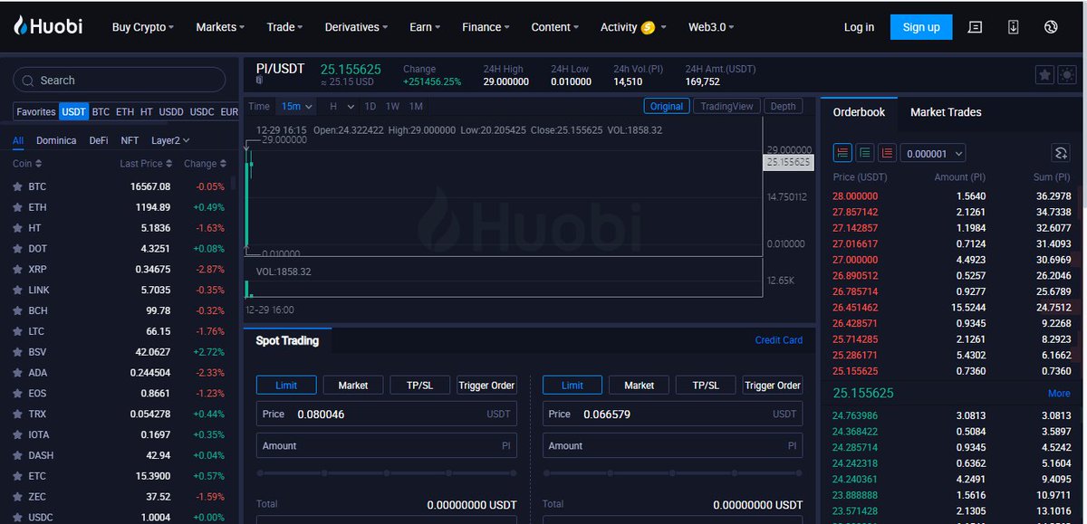Favorite TRX with its star icon

[x=17, y=414]
